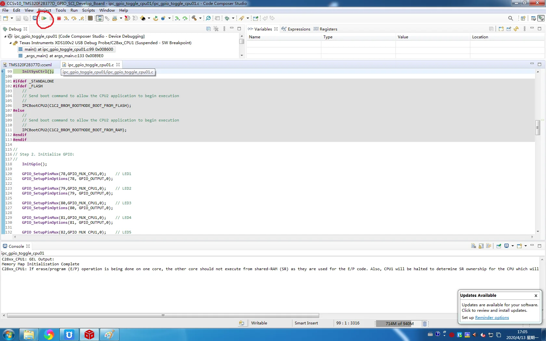
Task: Close the Updates Available popup
Action: point(536,296)
